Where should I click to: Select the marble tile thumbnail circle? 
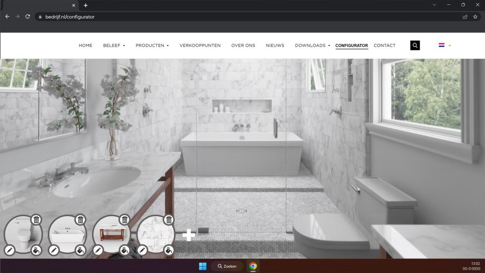(155, 234)
